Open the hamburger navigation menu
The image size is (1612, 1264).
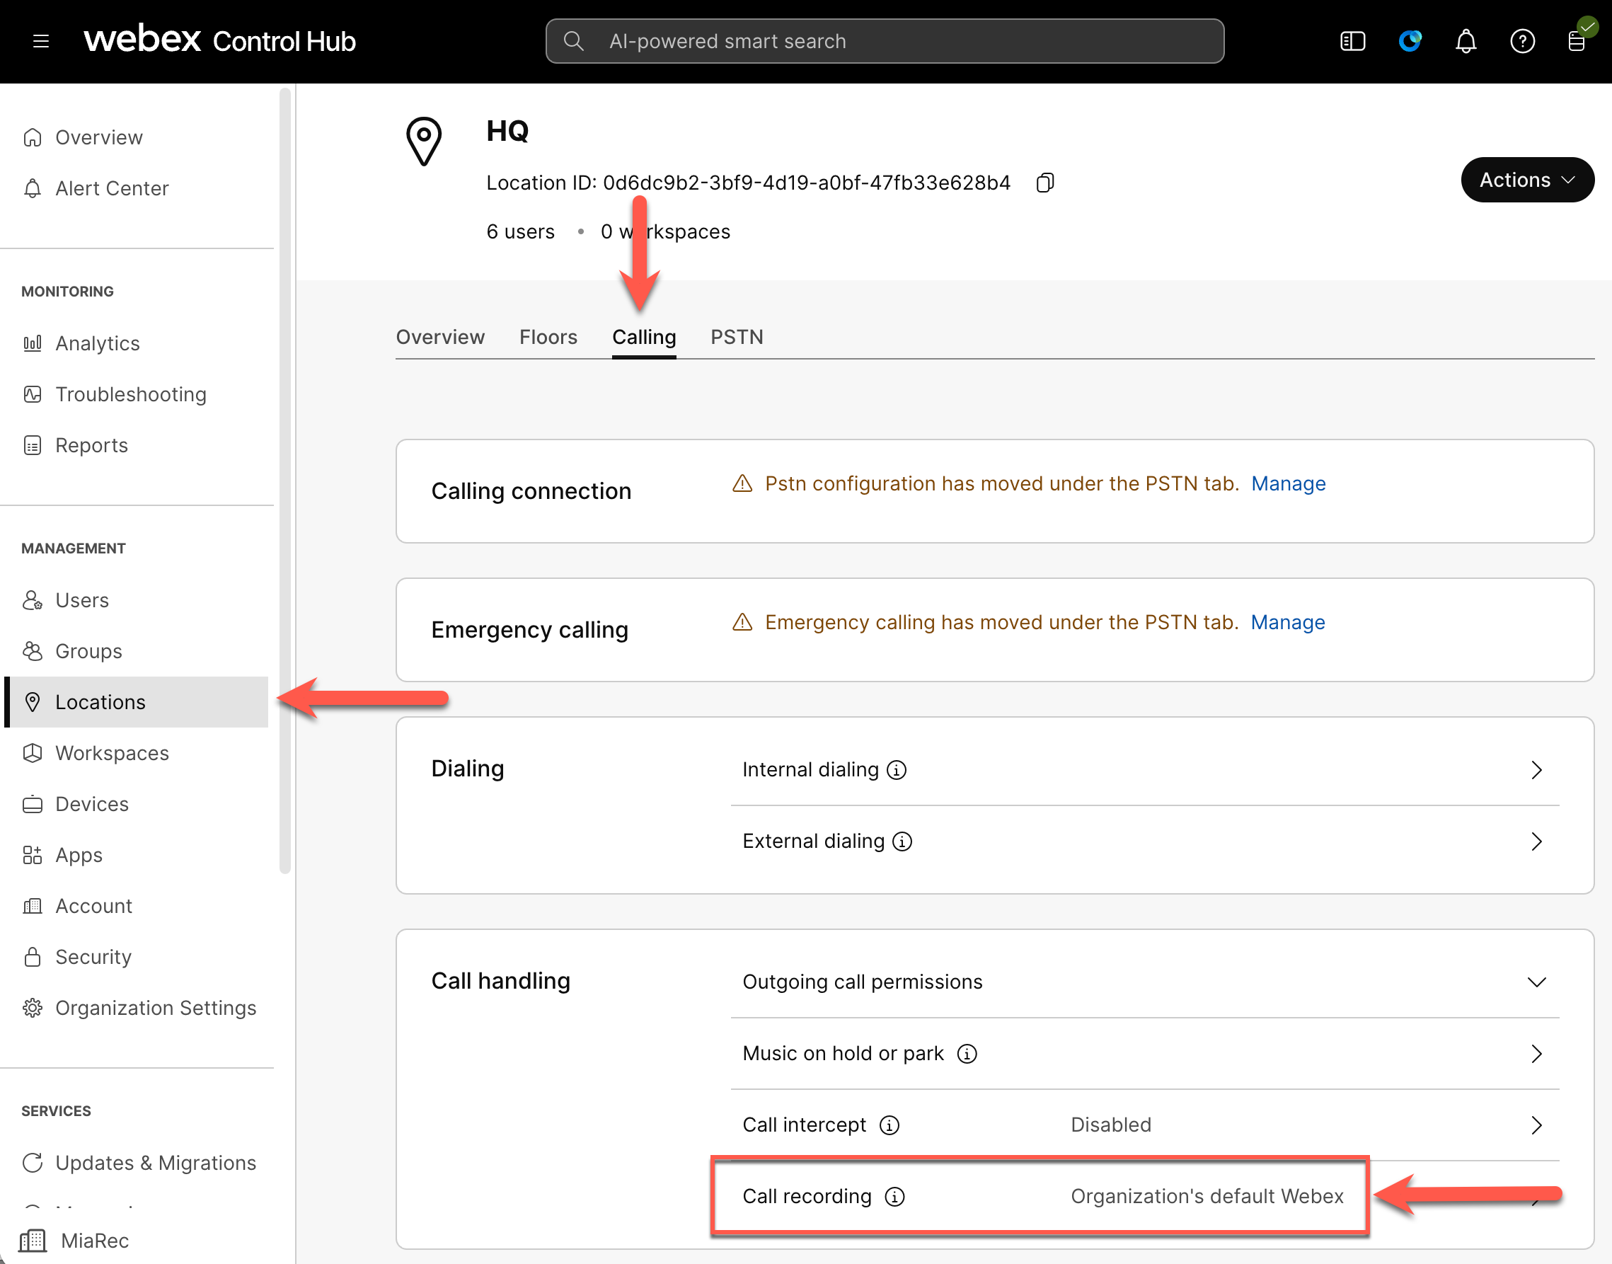coord(40,41)
